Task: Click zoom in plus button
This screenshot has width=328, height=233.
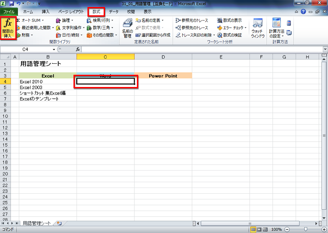Action: 324,230
